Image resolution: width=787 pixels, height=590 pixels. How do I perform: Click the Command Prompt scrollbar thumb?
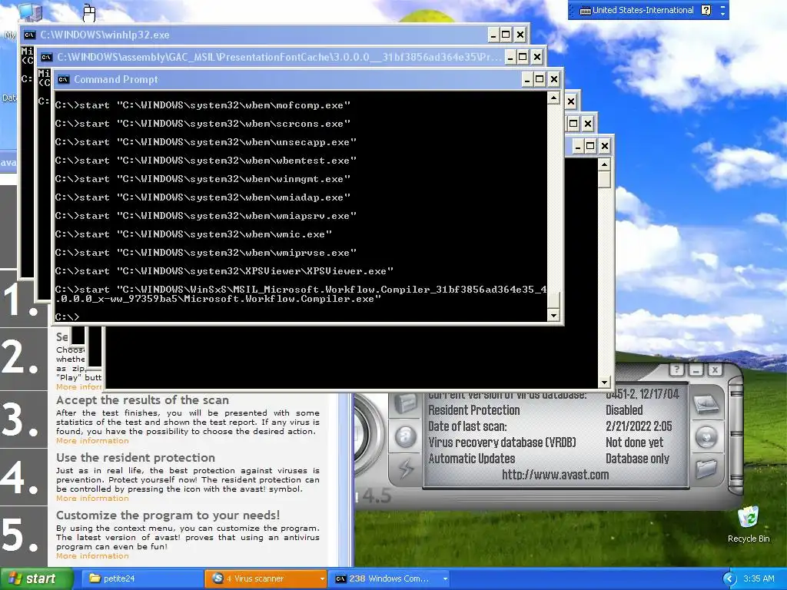tap(553, 300)
